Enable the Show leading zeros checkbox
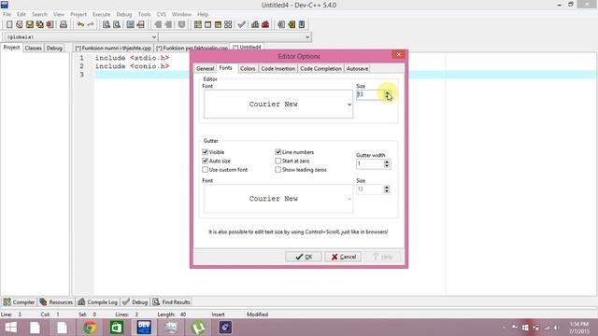The image size is (598, 336). pos(278,170)
